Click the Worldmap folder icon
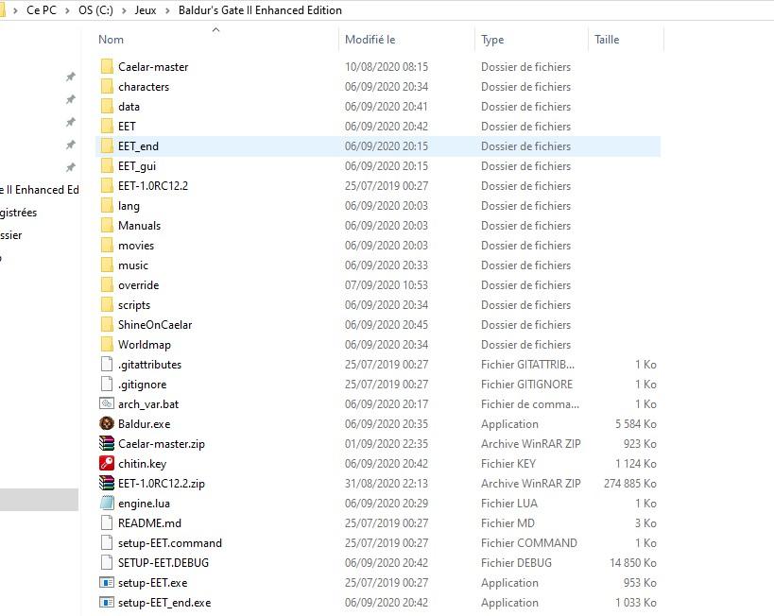 click(x=107, y=345)
